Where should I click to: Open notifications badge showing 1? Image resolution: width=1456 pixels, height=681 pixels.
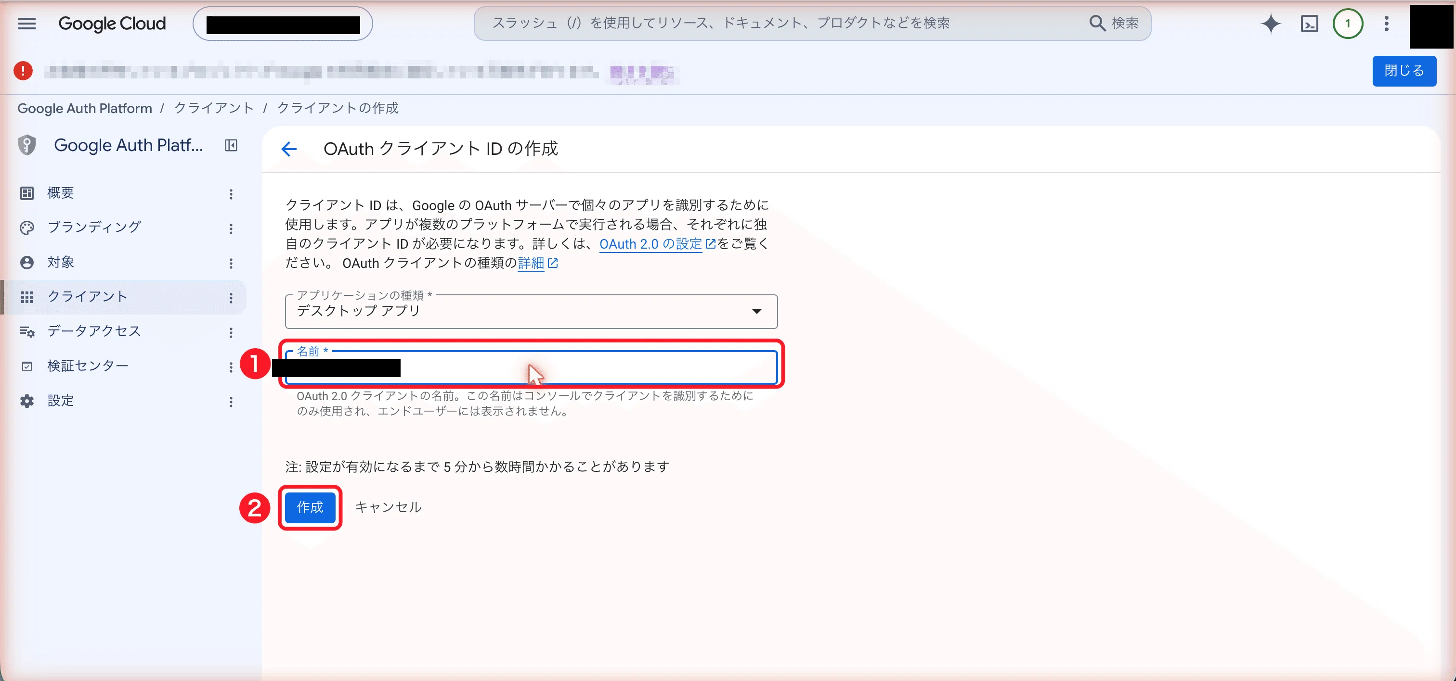click(1348, 24)
